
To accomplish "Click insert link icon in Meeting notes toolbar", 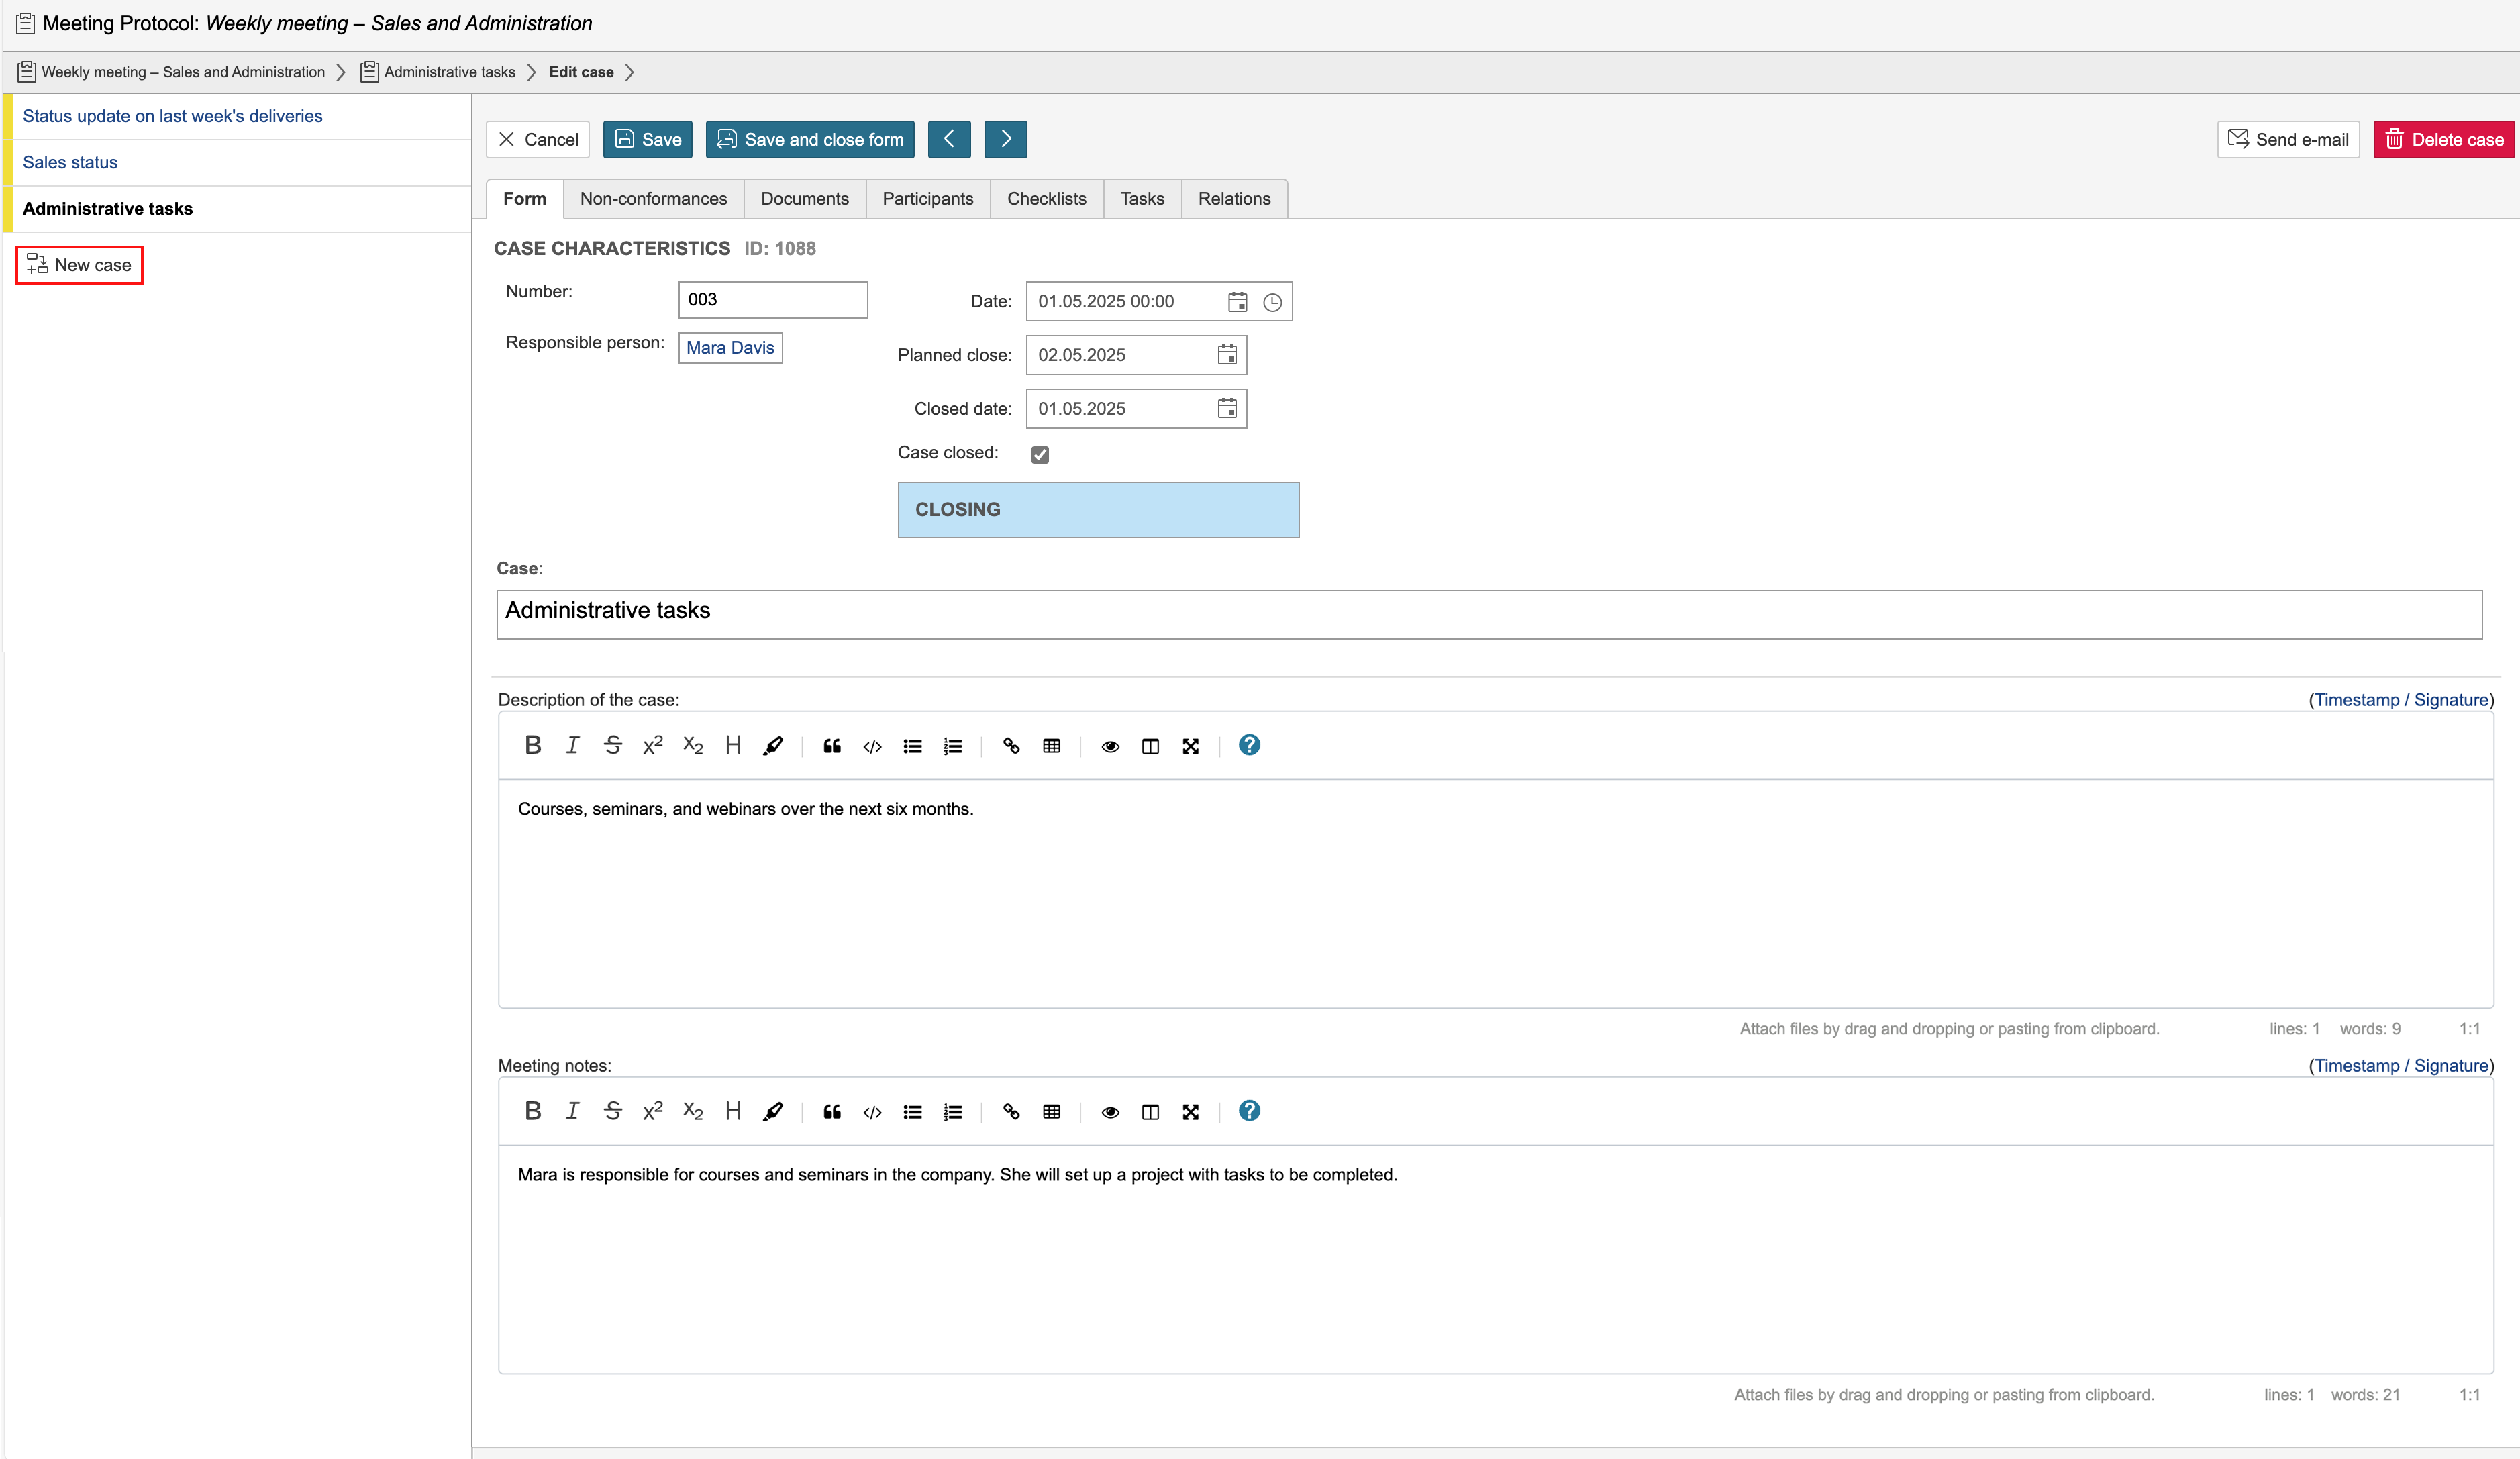I will tap(1011, 1112).
